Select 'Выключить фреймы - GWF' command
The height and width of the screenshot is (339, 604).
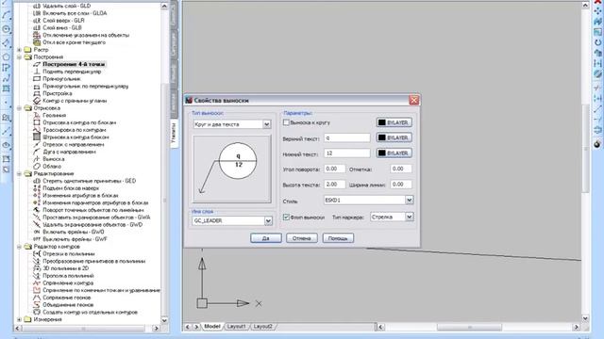pos(75,239)
